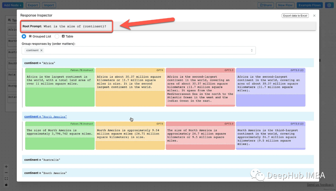This screenshot has width=336, height=191.
Task: Click GPT3.5 response mentioning Mediterranean Sea
Action: tap(200, 89)
